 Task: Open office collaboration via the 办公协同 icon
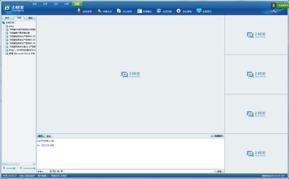coord(119,11)
